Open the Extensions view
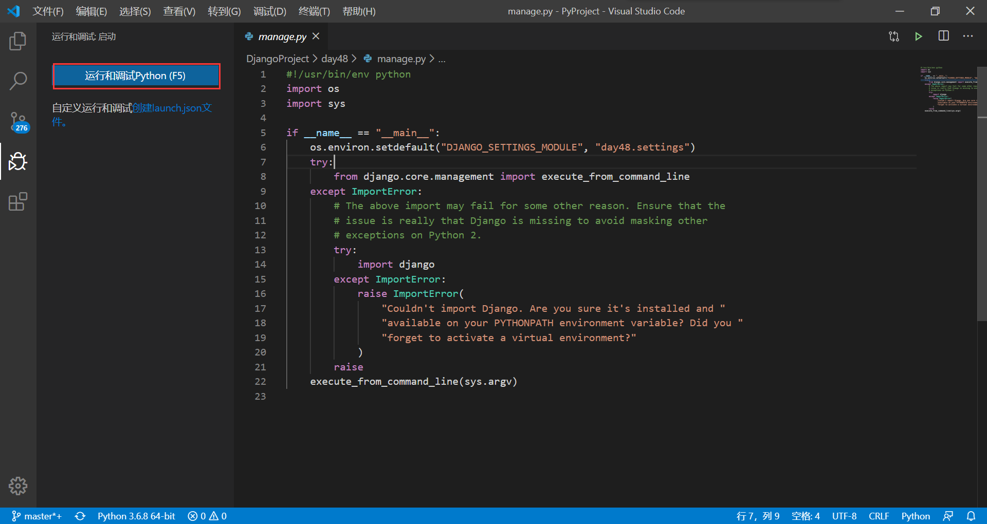The width and height of the screenshot is (987, 524). [x=18, y=201]
